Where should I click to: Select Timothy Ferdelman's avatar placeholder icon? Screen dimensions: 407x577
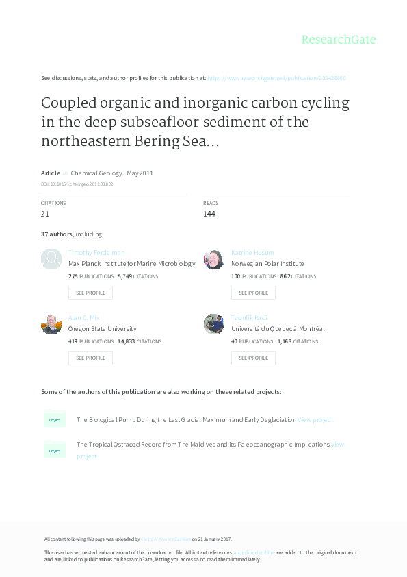(51, 259)
